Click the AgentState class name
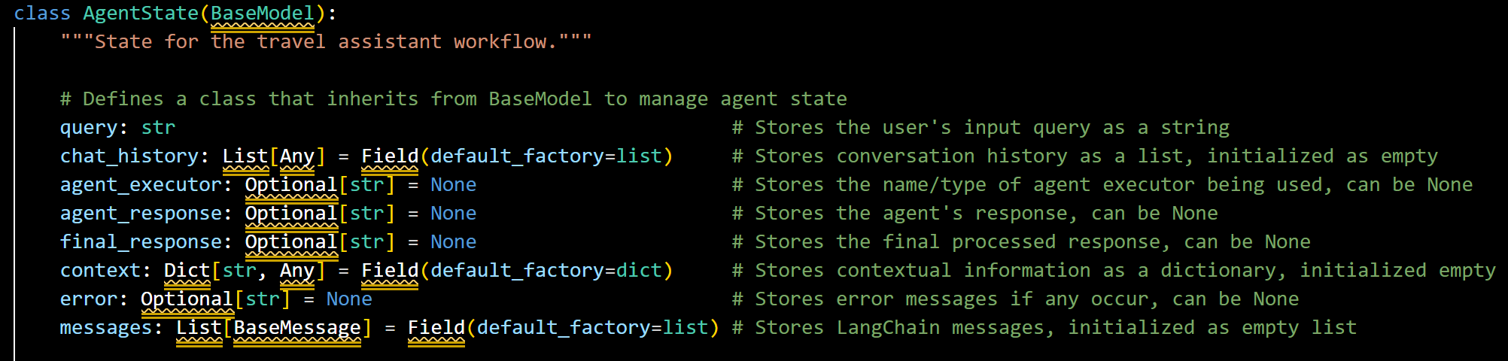1508x361 pixels. (141, 14)
